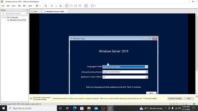Open Microsoft Store from taskbar
This screenshot has height=111, width=198.
coord(82,108)
